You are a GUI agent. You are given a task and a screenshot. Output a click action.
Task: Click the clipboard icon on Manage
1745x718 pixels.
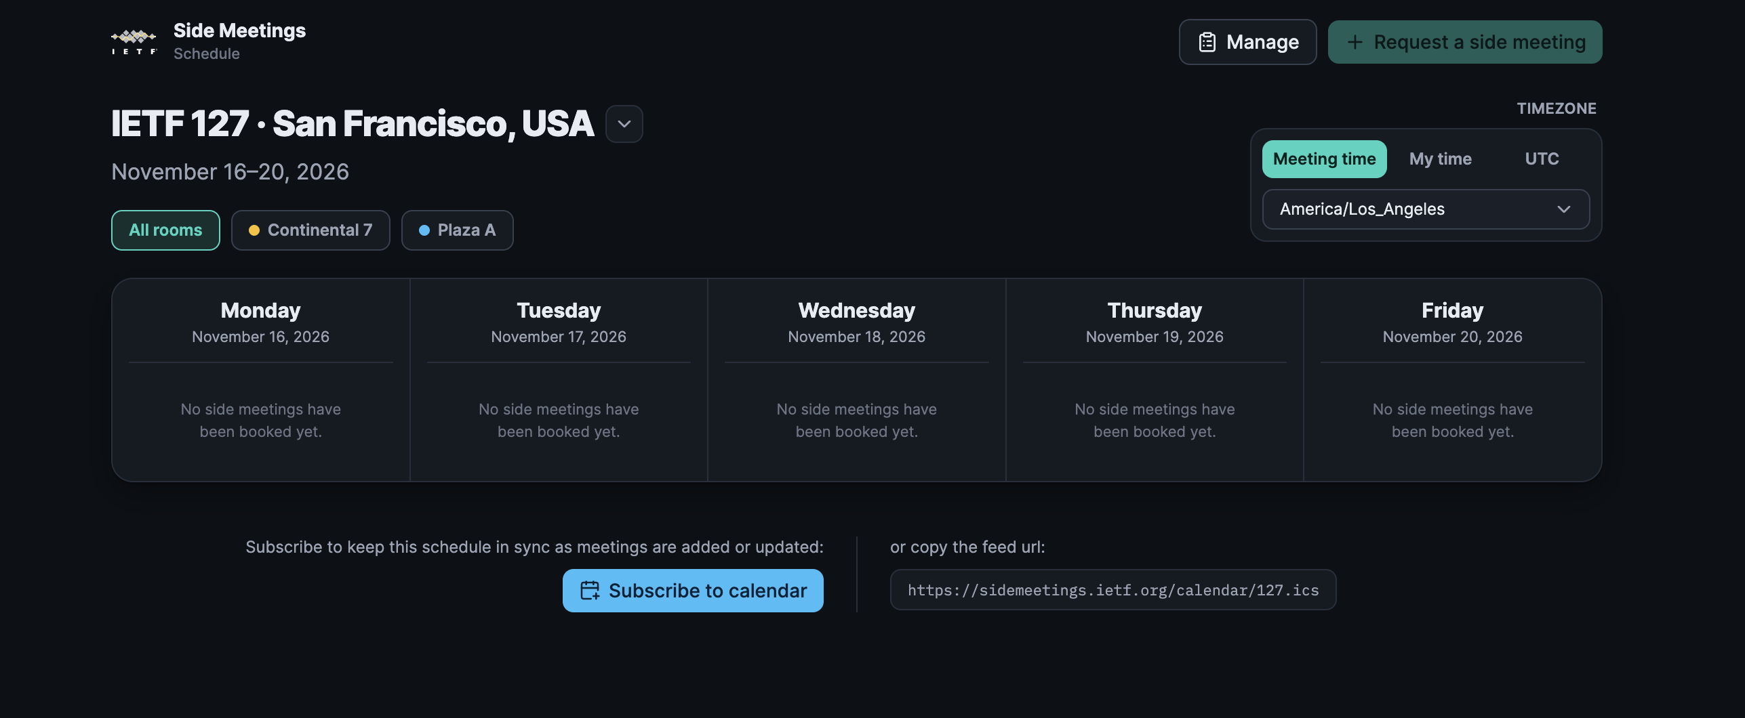(1207, 42)
